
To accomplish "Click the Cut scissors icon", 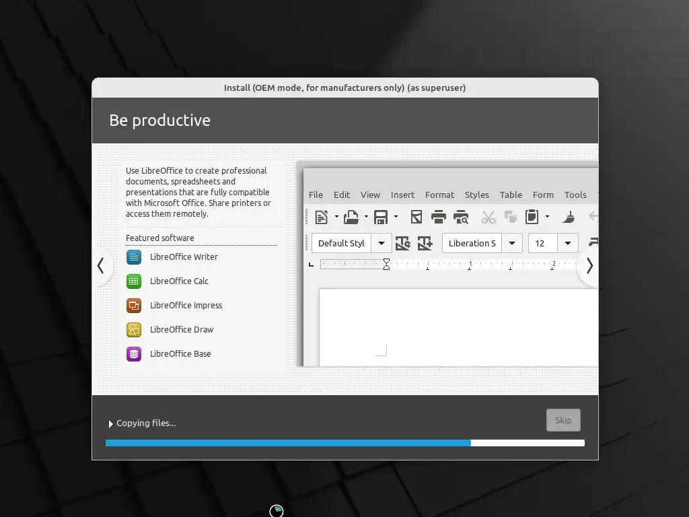I will point(488,217).
